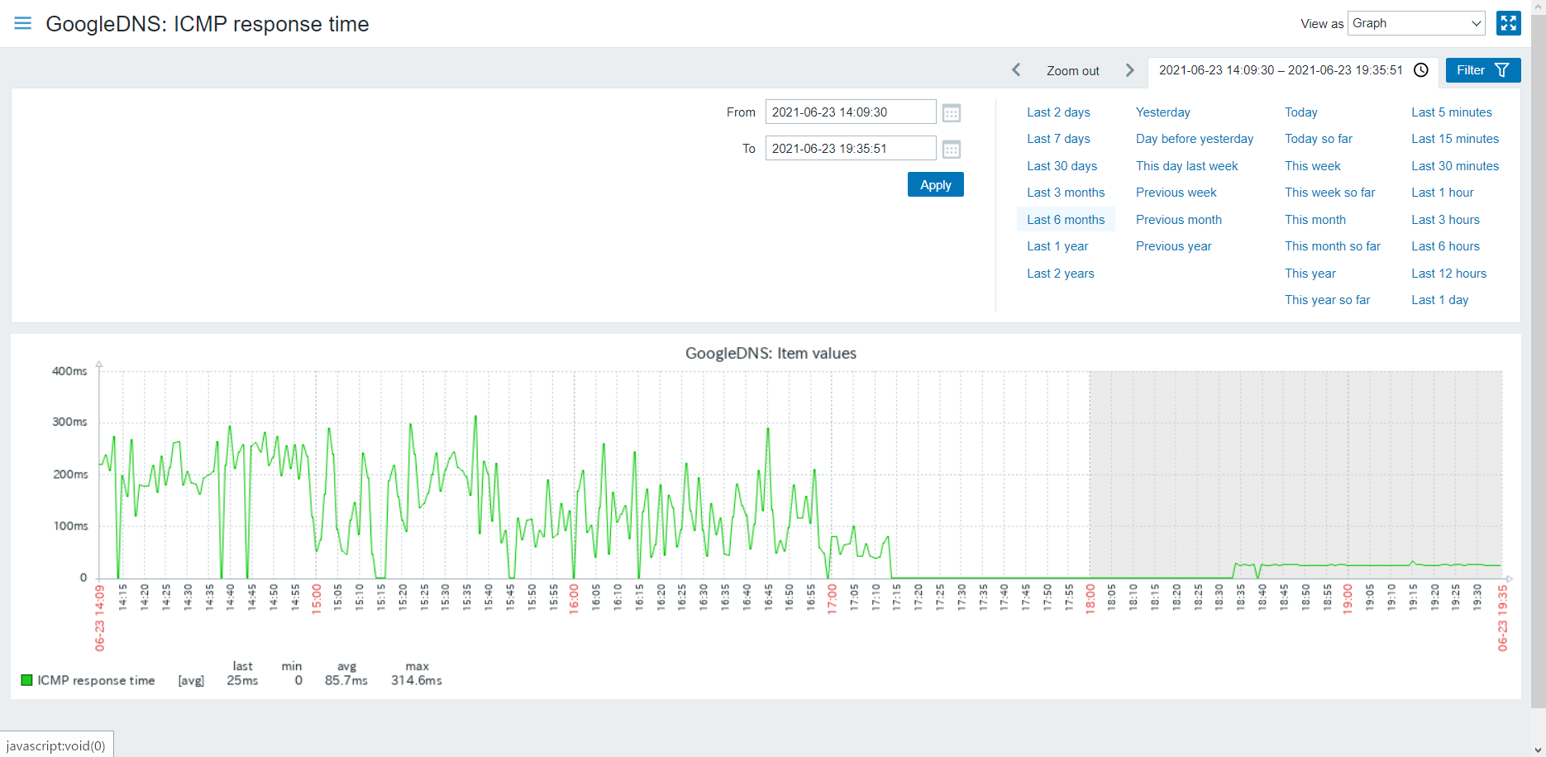The height and width of the screenshot is (757, 1546).
Task: Pick Today time range
Action: (1301, 112)
